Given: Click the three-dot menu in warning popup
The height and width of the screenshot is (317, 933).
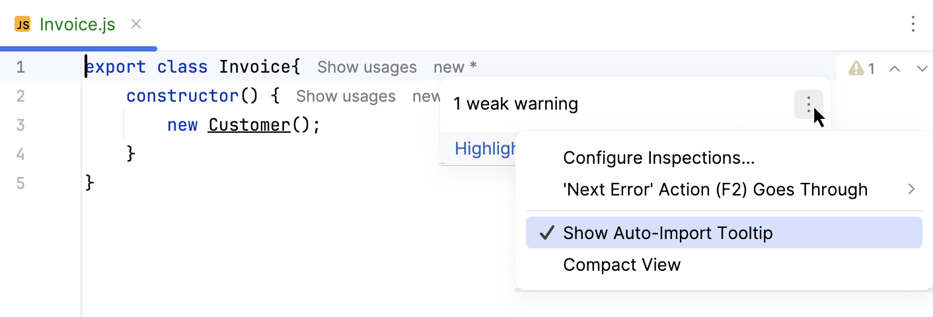Looking at the screenshot, I should coord(808,104).
